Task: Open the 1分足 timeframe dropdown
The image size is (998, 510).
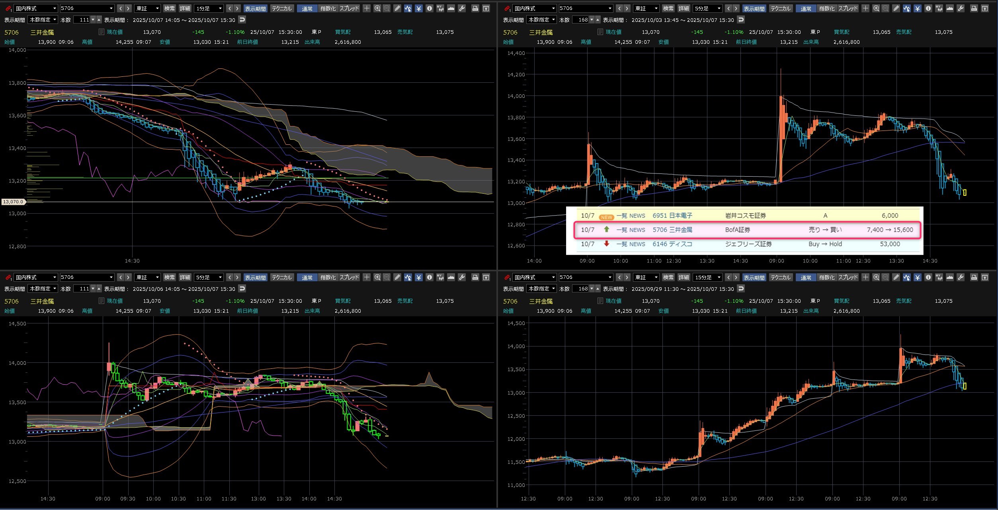Action: [x=209, y=8]
